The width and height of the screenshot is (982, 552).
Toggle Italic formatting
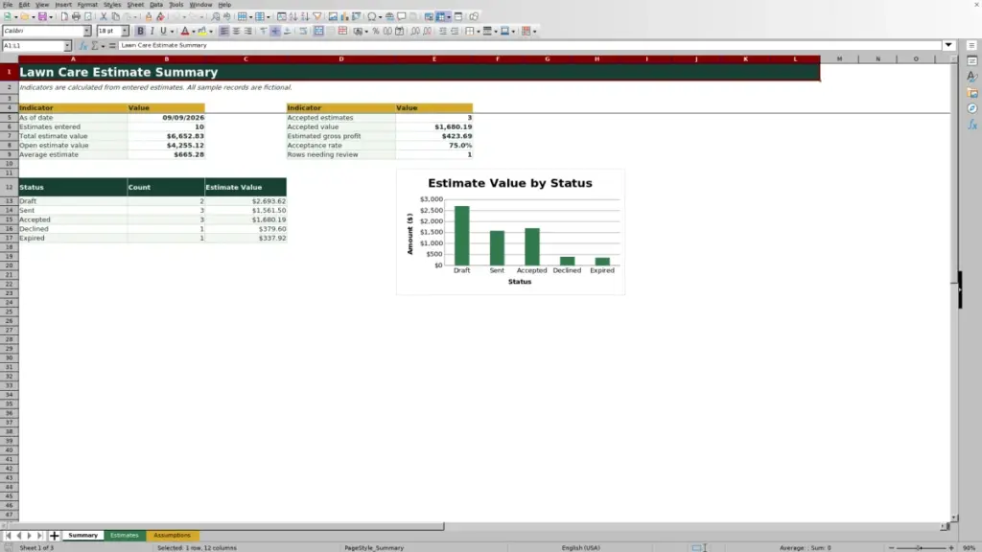152,31
